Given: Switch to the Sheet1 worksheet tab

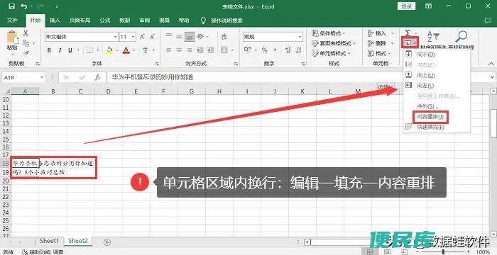Looking at the screenshot, I should (50, 241).
